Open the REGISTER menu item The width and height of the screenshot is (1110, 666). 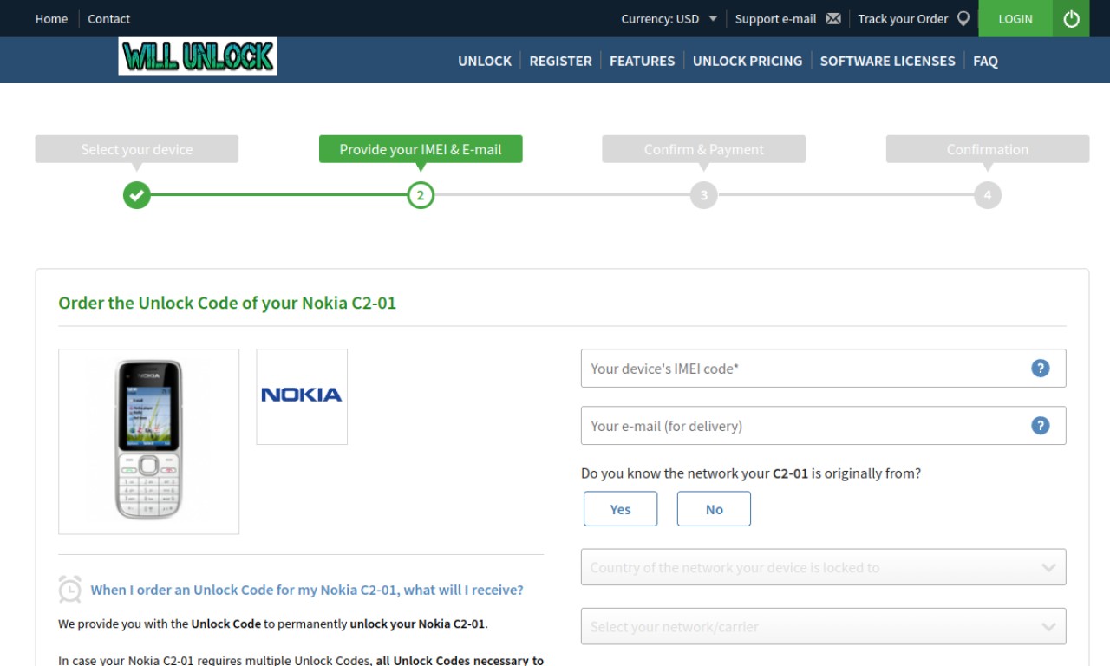click(560, 61)
